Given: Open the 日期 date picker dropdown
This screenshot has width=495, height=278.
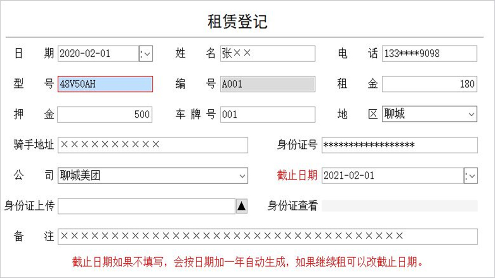Looking at the screenshot, I should 146,54.
